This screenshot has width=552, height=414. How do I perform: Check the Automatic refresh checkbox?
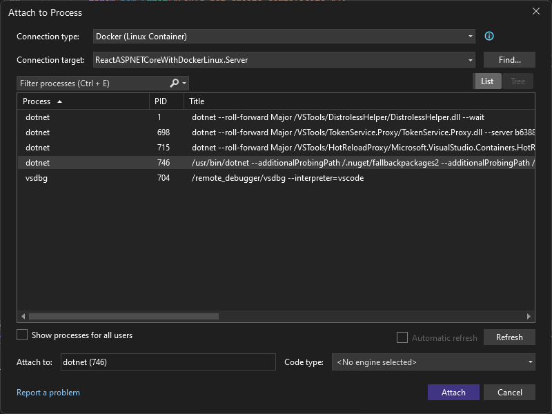pos(402,337)
